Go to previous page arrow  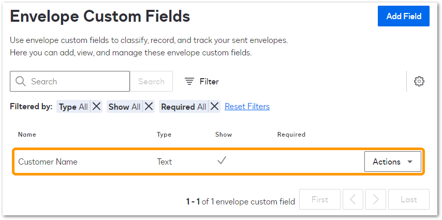tap(353, 200)
